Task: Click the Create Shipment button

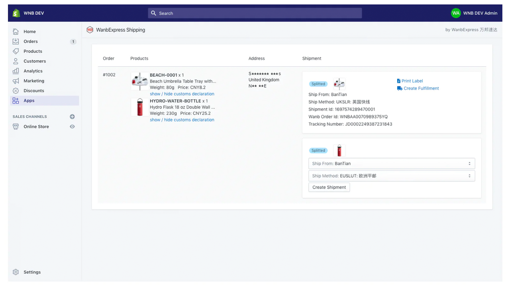Action: tap(329, 187)
